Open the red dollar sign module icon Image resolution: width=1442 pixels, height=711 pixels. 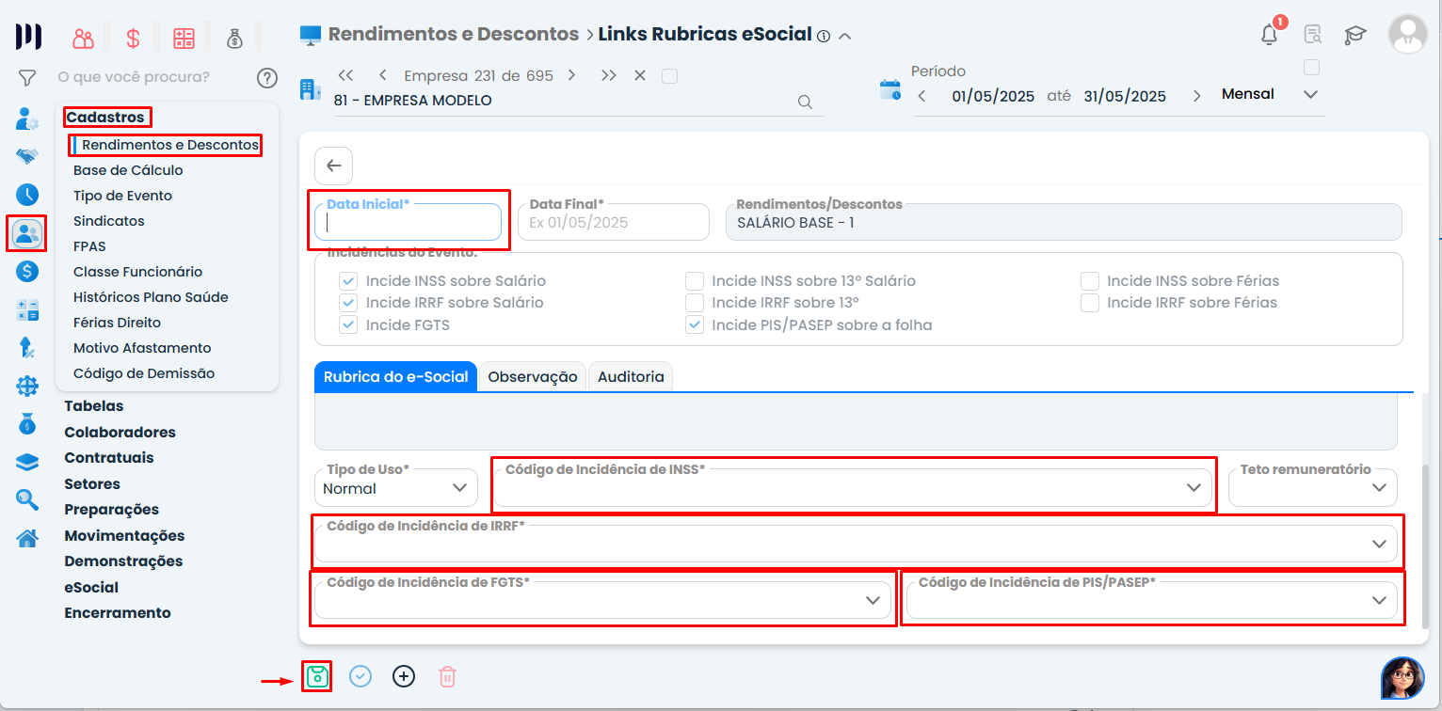click(x=133, y=39)
